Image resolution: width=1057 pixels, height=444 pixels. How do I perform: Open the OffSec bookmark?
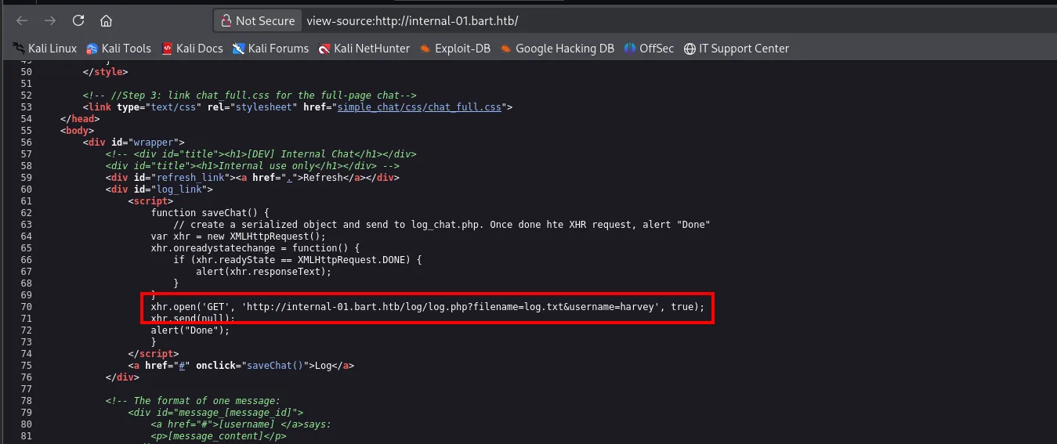pos(649,49)
